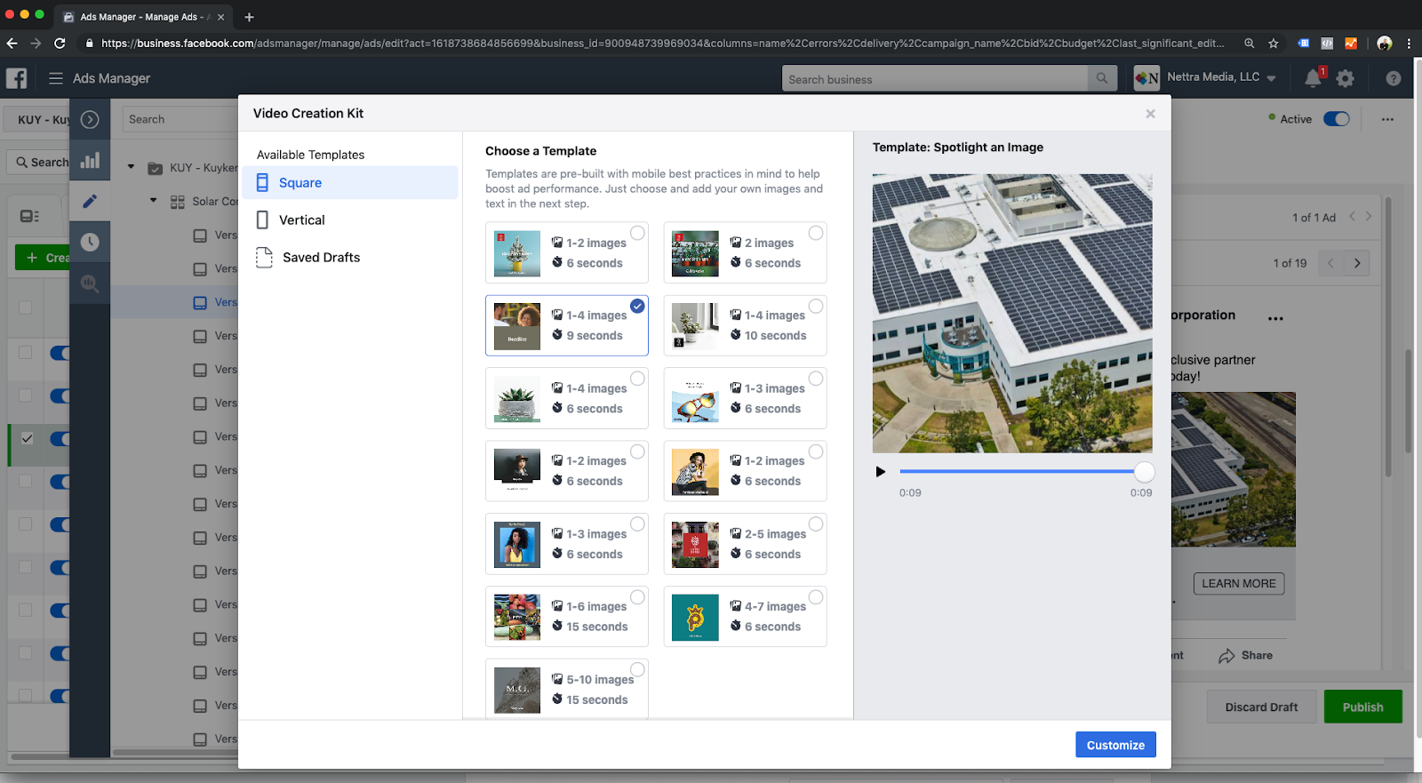Screen dimensions: 1422x783
Task: Expand the sidebar with the arrow circle icon
Action: tap(90, 119)
